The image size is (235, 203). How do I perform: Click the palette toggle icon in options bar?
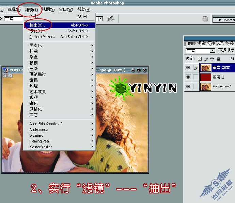coord(205,19)
